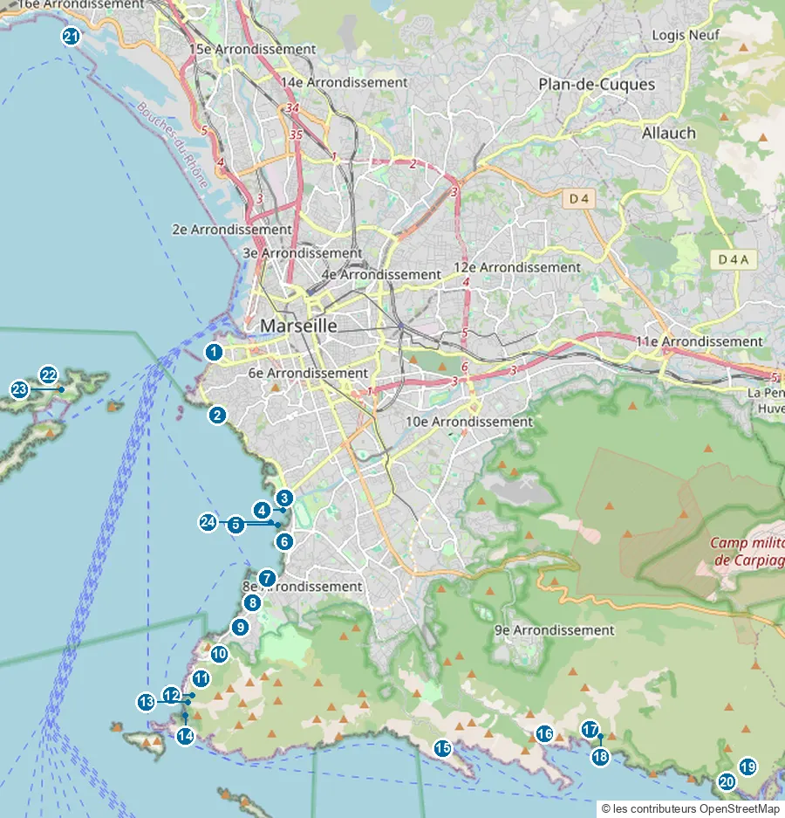785x818 pixels.
Task: Select map marker number 17
Action: click(590, 729)
